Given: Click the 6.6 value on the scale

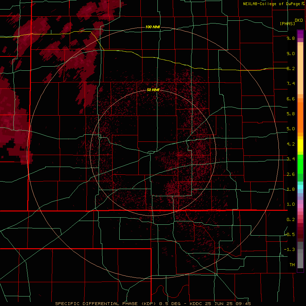Looking at the screenshot, I should click(291, 99).
